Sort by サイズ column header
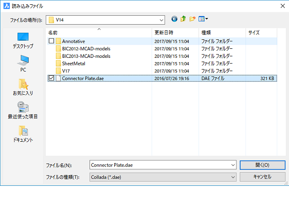Screen dimensions: 289x201 pyautogui.click(x=261, y=33)
